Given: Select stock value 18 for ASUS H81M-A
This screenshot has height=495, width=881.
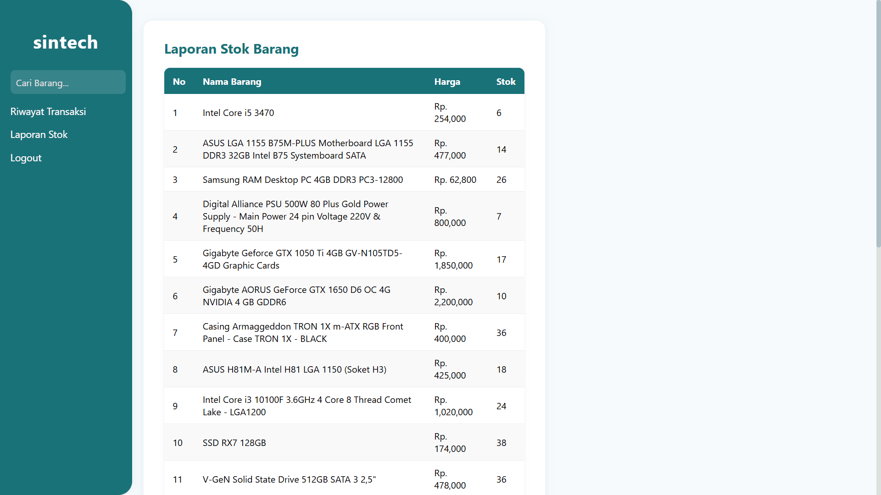Looking at the screenshot, I should click(502, 369).
